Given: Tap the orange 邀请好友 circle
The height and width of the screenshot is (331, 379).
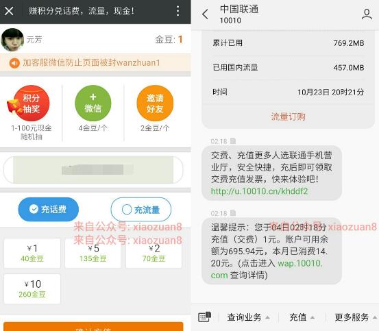Looking at the screenshot, I should coord(155,103).
